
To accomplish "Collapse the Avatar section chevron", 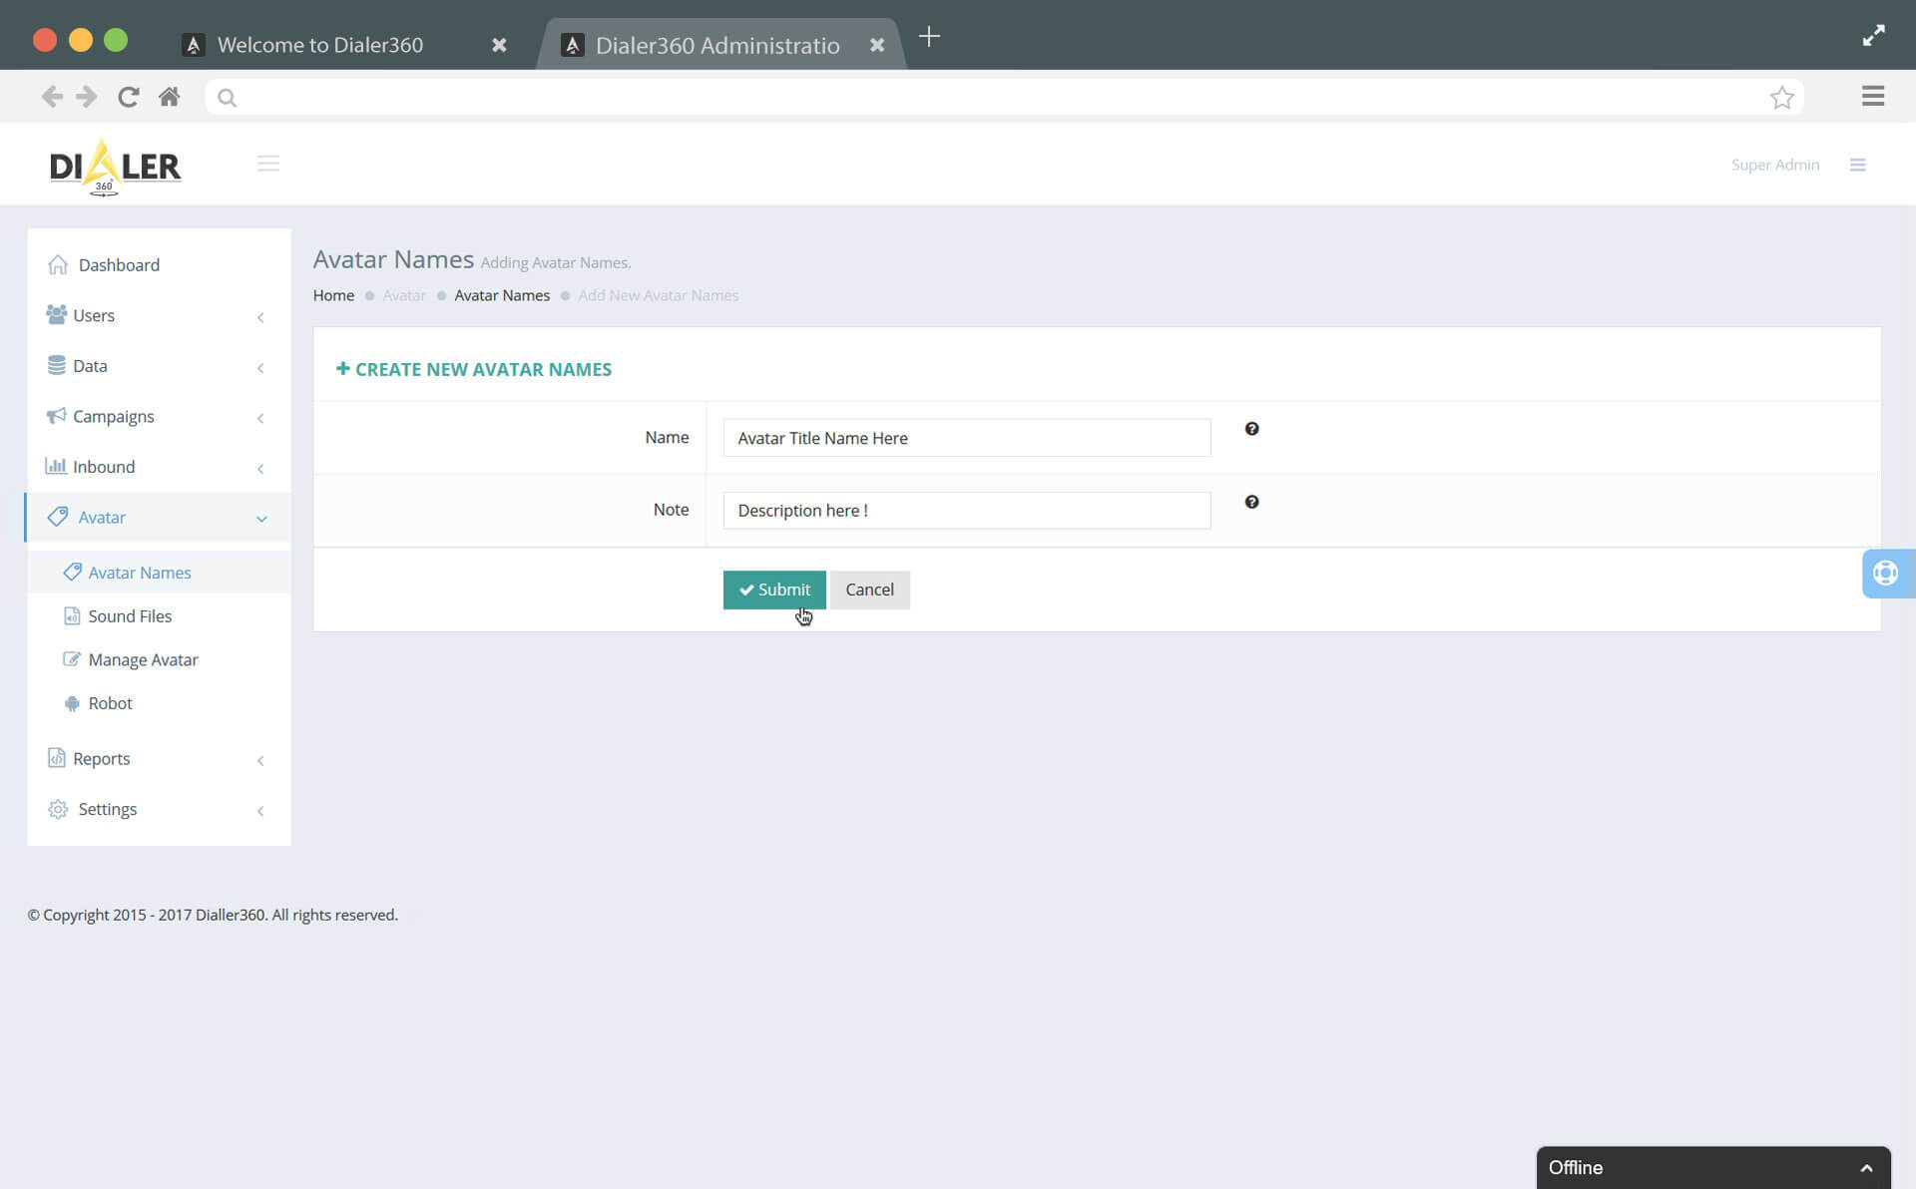I will (261, 519).
